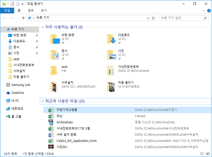This screenshot has width=212, height=157.
Task: Select the 서버설치 folder thumbnail in frequent folders
Action: click(54, 87)
